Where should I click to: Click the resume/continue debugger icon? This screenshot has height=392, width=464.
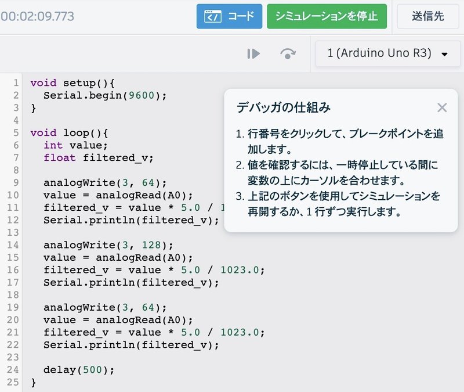click(x=253, y=53)
